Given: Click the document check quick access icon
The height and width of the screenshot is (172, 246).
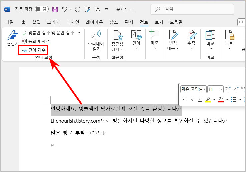Looking at the screenshot, I should click(x=87, y=9).
